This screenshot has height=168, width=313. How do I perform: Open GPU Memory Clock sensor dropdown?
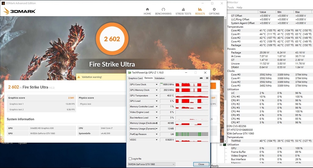pos(157,90)
